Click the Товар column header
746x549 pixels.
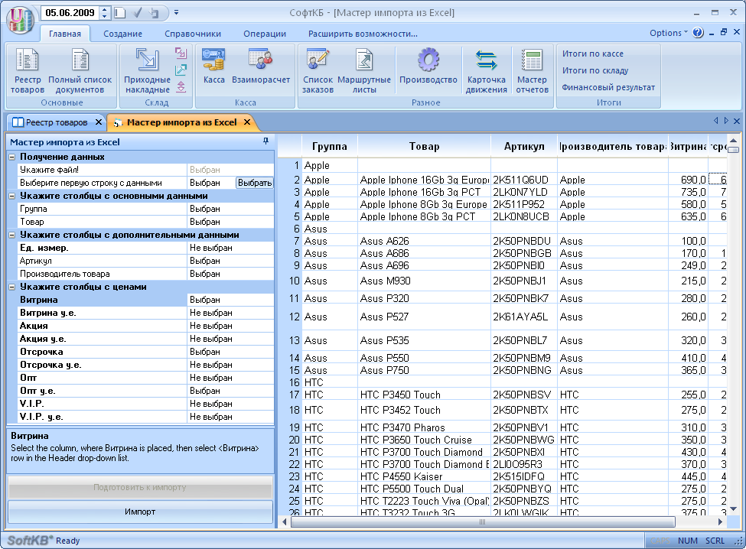tap(424, 146)
